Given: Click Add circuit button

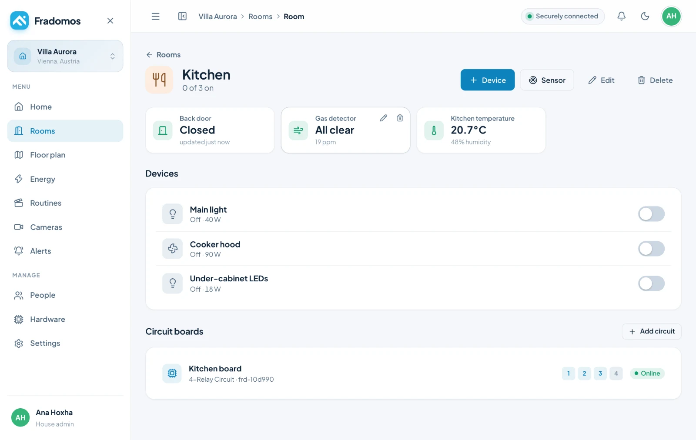Looking at the screenshot, I should (652, 331).
